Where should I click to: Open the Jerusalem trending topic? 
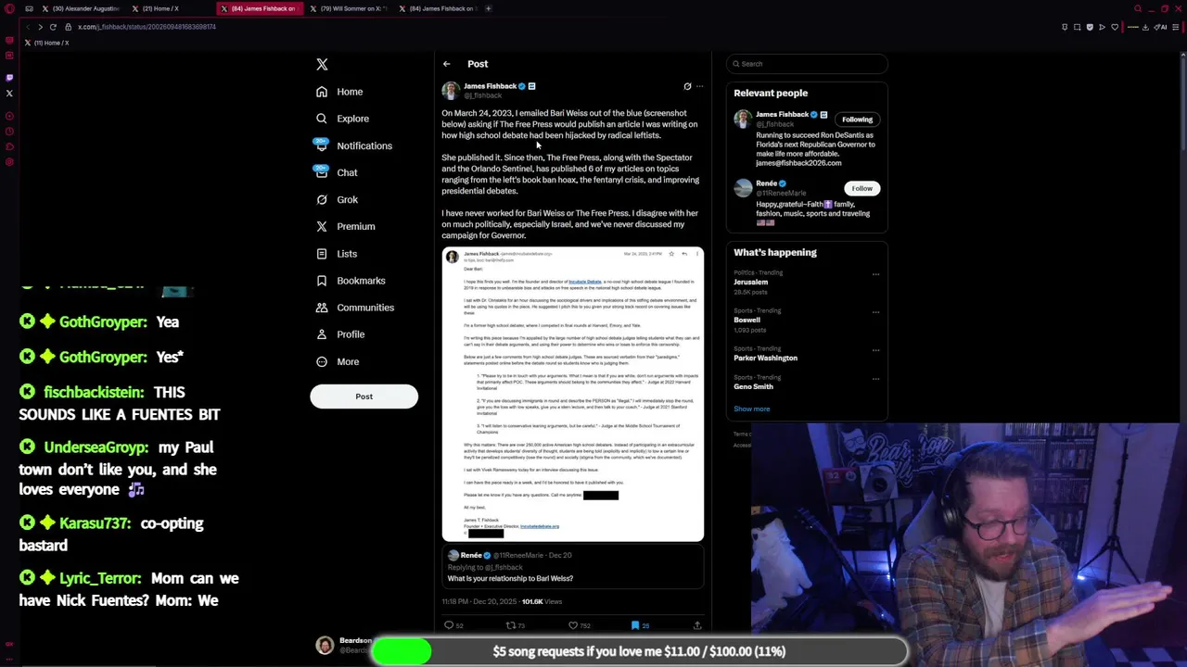point(751,282)
